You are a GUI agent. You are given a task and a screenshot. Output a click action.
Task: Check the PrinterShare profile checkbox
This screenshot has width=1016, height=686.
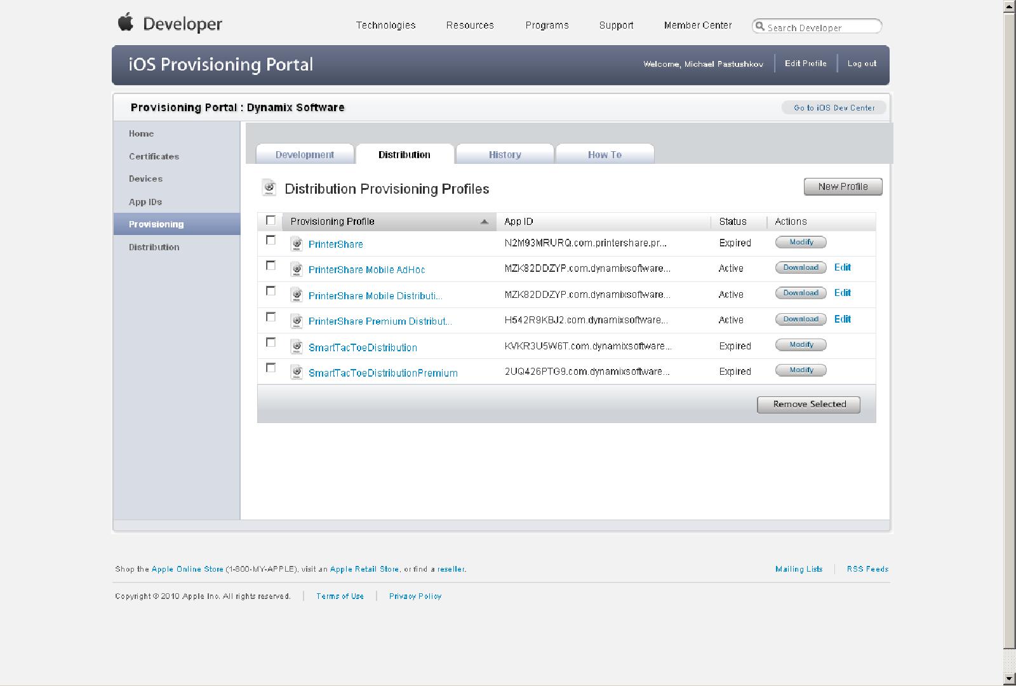click(271, 240)
